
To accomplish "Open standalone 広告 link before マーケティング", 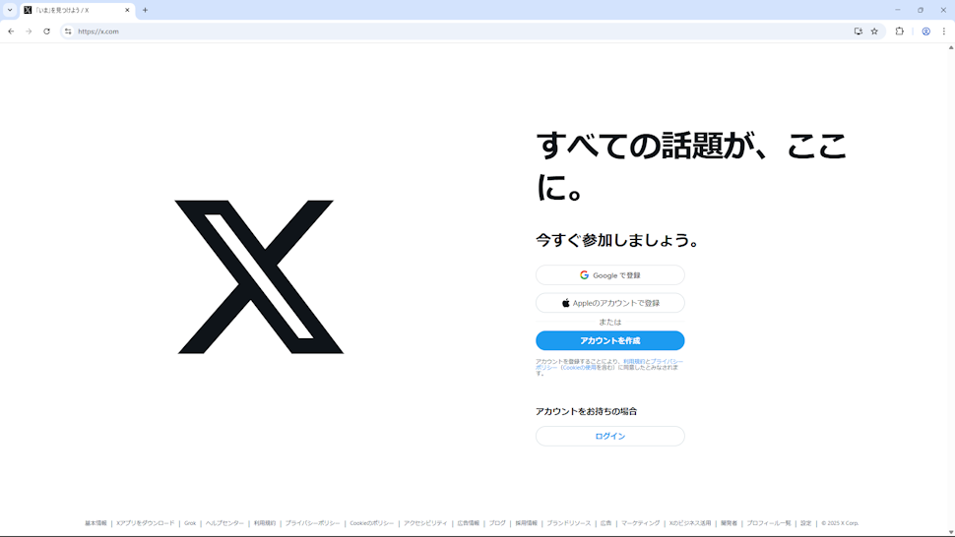I will coord(606,523).
